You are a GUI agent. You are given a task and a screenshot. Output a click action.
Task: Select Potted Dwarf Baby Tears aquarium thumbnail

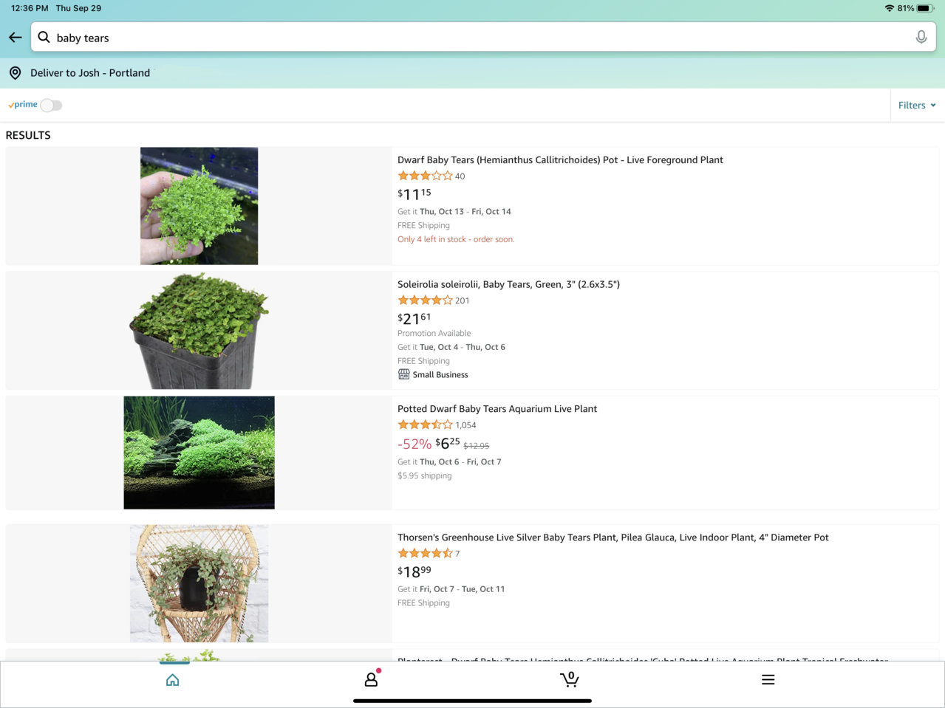tap(199, 453)
